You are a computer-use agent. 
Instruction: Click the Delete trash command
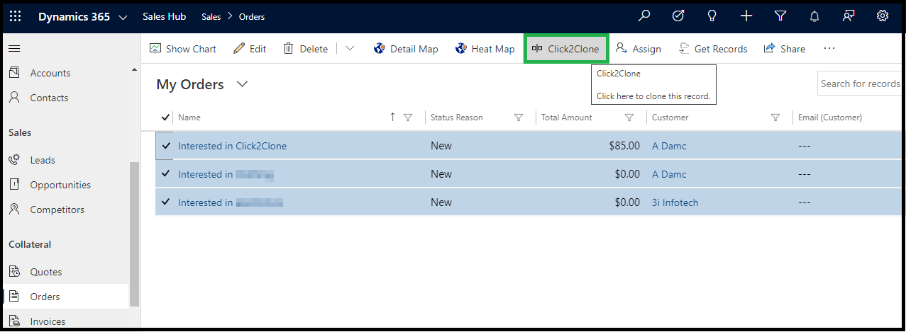306,49
